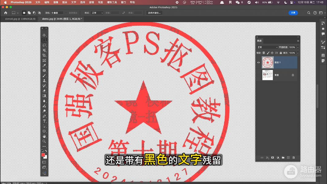Toggle lock image pixels brush icon
Viewport: 327px width, 184px height.
tap(268, 53)
